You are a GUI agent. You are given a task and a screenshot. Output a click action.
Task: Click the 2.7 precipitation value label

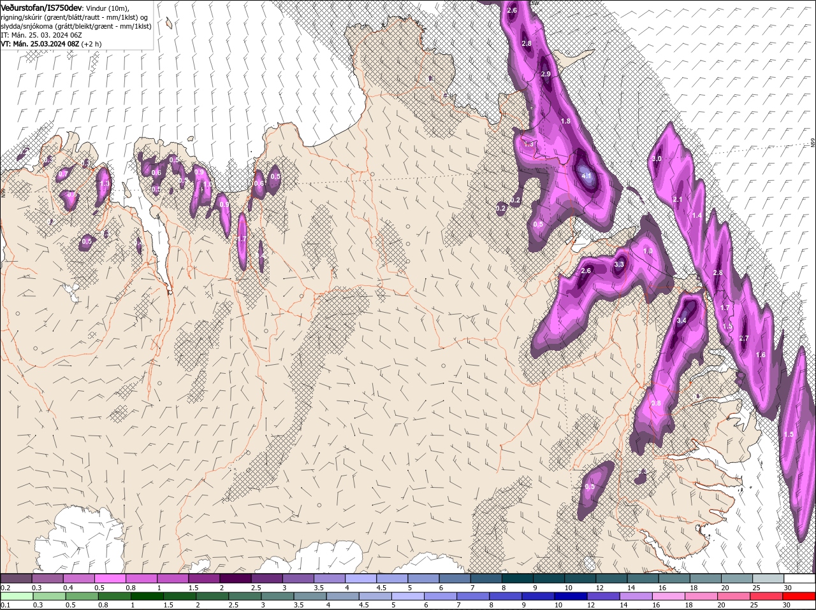(x=743, y=338)
